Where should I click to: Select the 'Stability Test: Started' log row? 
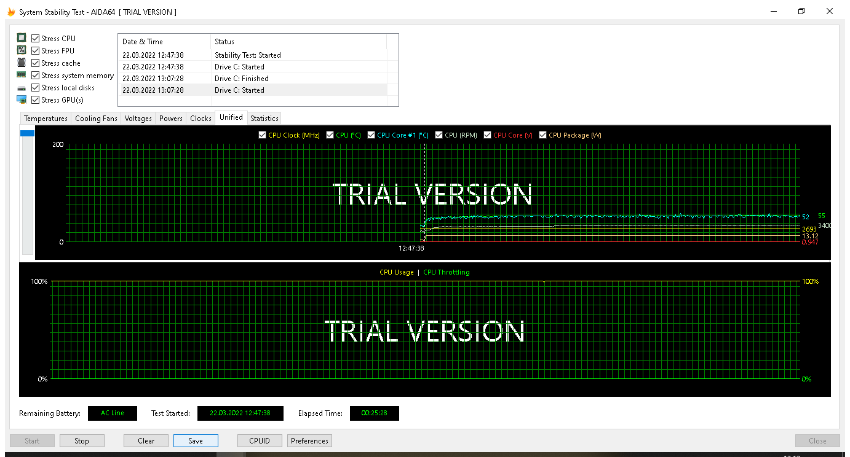tap(253, 55)
